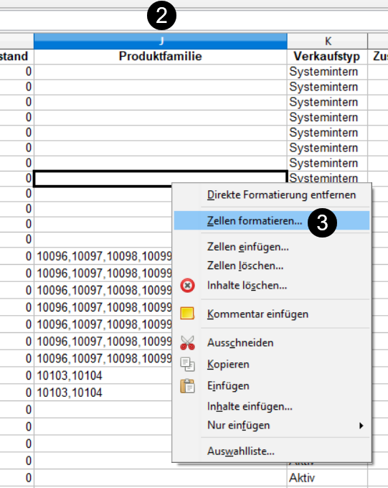Choose Kopieren from context menu
This screenshot has width=388, height=488.
[x=228, y=364]
